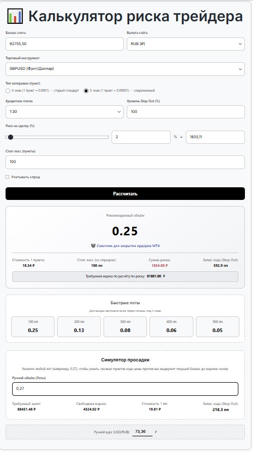Choose the 500 пп quick lot 0.05

[218, 326]
